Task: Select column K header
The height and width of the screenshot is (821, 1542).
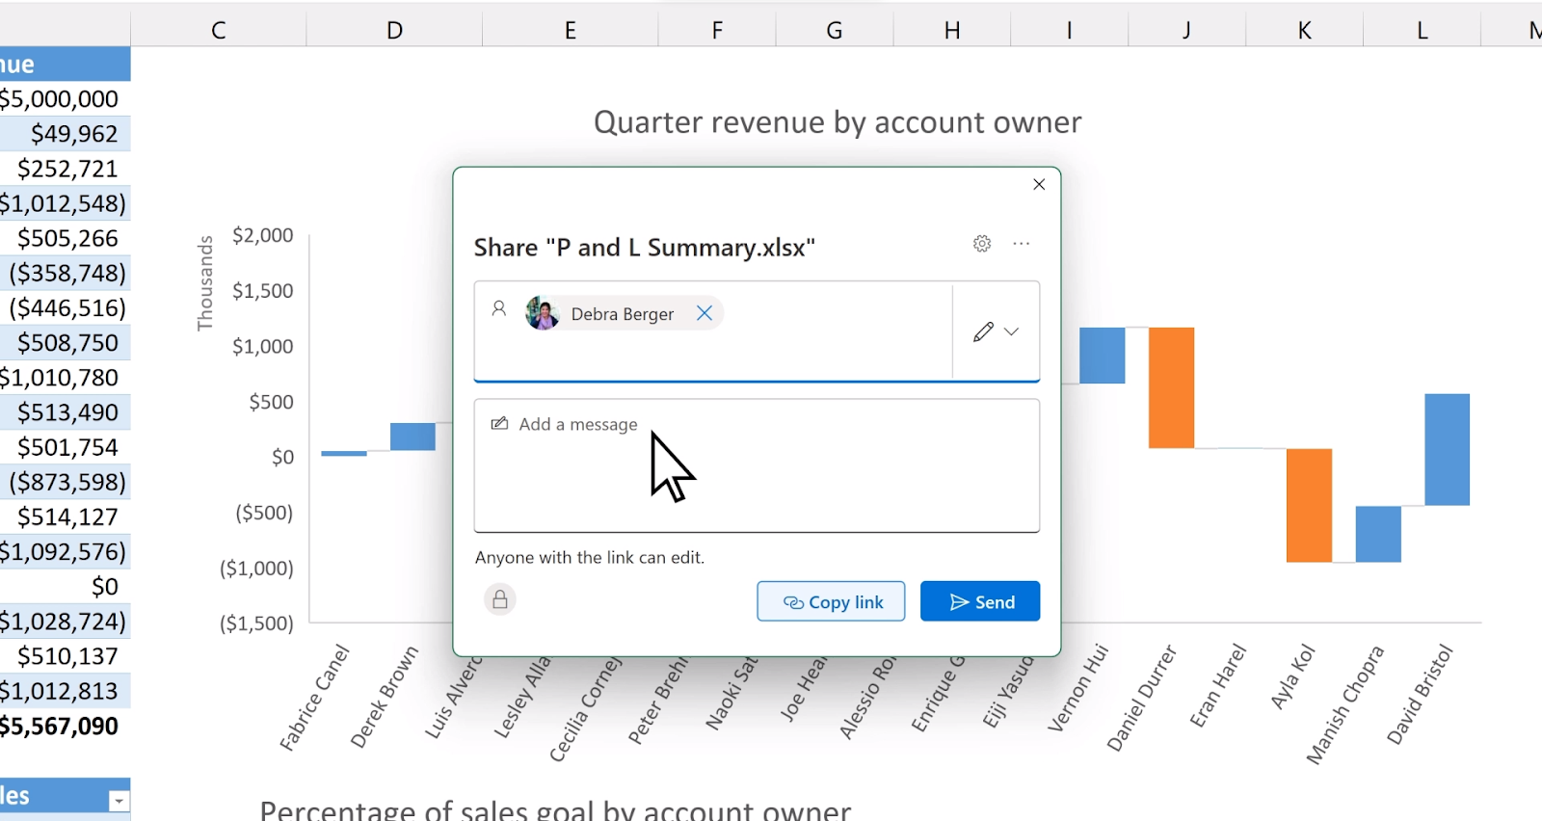Action: tap(1304, 30)
